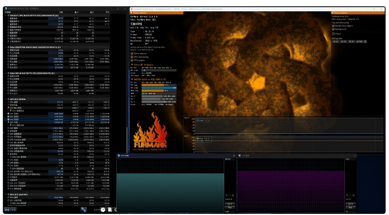Click the log file page icon in HWiNFO toolbar

pyautogui.click(x=110, y=210)
